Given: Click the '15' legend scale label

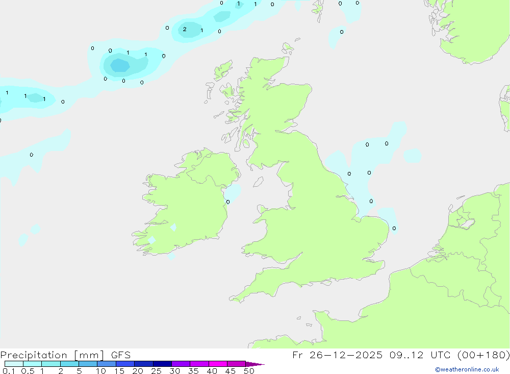Looking at the screenshot, I should click(119, 371).
